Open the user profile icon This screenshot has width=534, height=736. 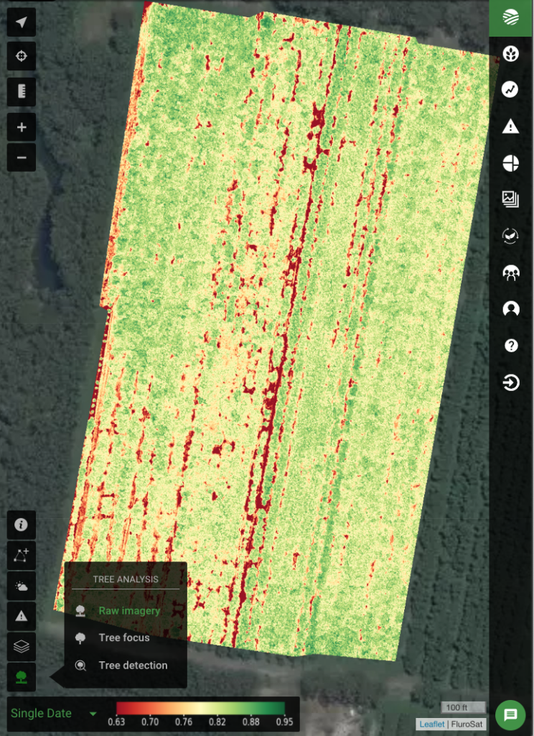(x=510, y=309)
